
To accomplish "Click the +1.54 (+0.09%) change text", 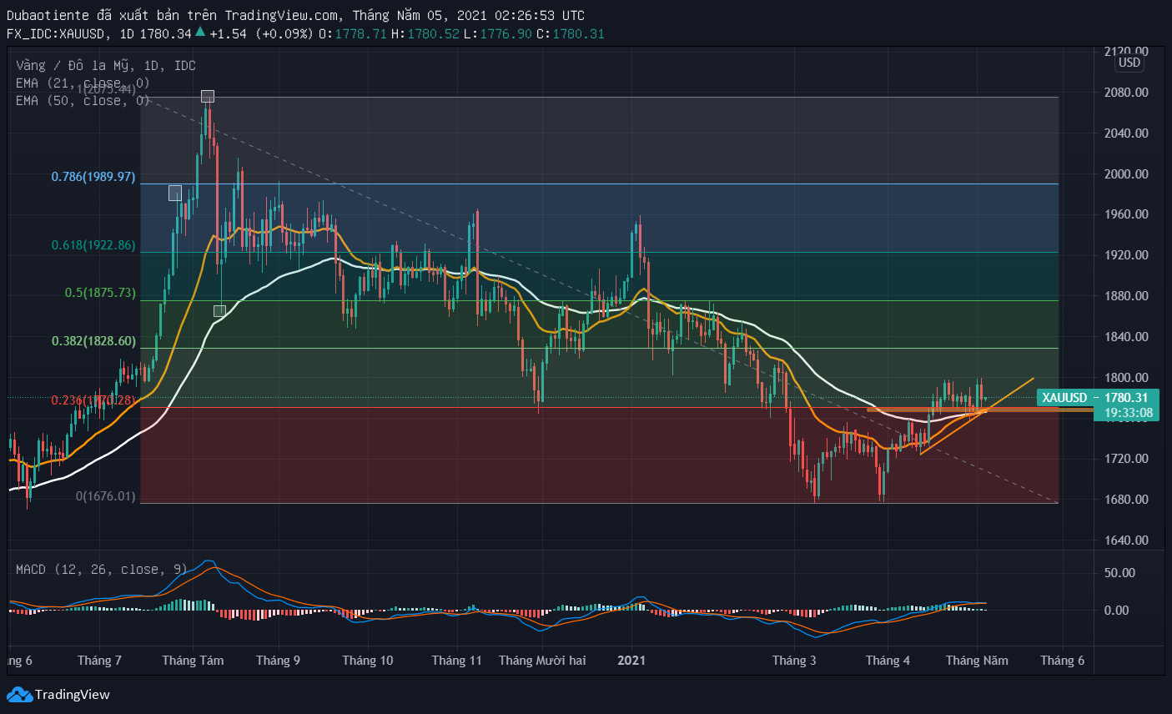I will (261, 33).
